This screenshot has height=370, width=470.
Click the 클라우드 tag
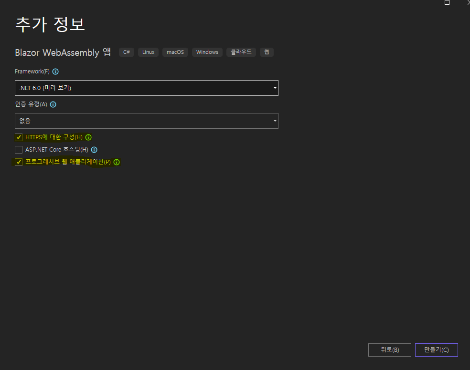(241, 52)
